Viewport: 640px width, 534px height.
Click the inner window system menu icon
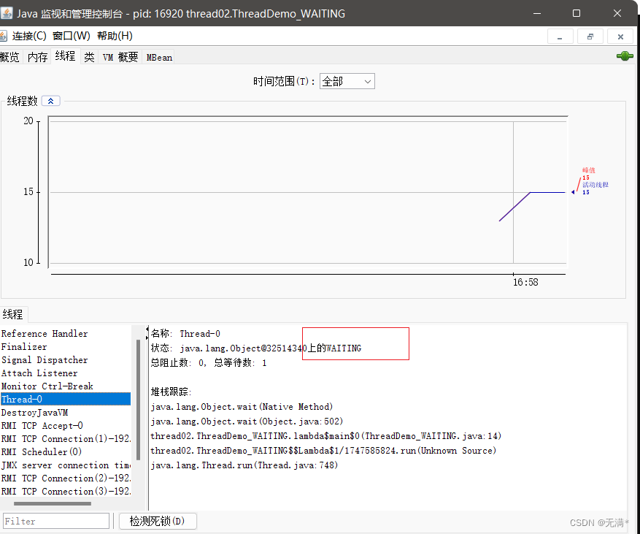coord(3,36)
